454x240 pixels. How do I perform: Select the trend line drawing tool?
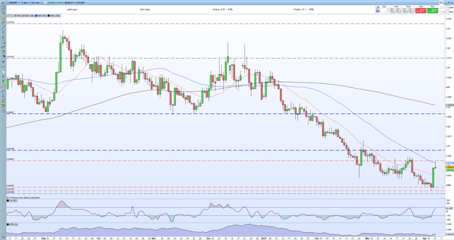pos(3,27)
